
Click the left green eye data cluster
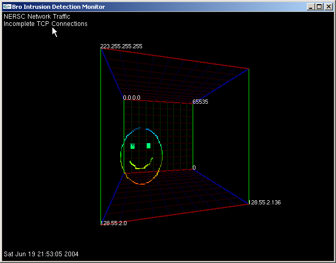point(133,146)
